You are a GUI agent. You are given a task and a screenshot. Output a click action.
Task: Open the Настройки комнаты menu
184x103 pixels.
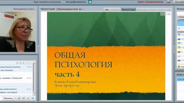click(x=76, y=2)
